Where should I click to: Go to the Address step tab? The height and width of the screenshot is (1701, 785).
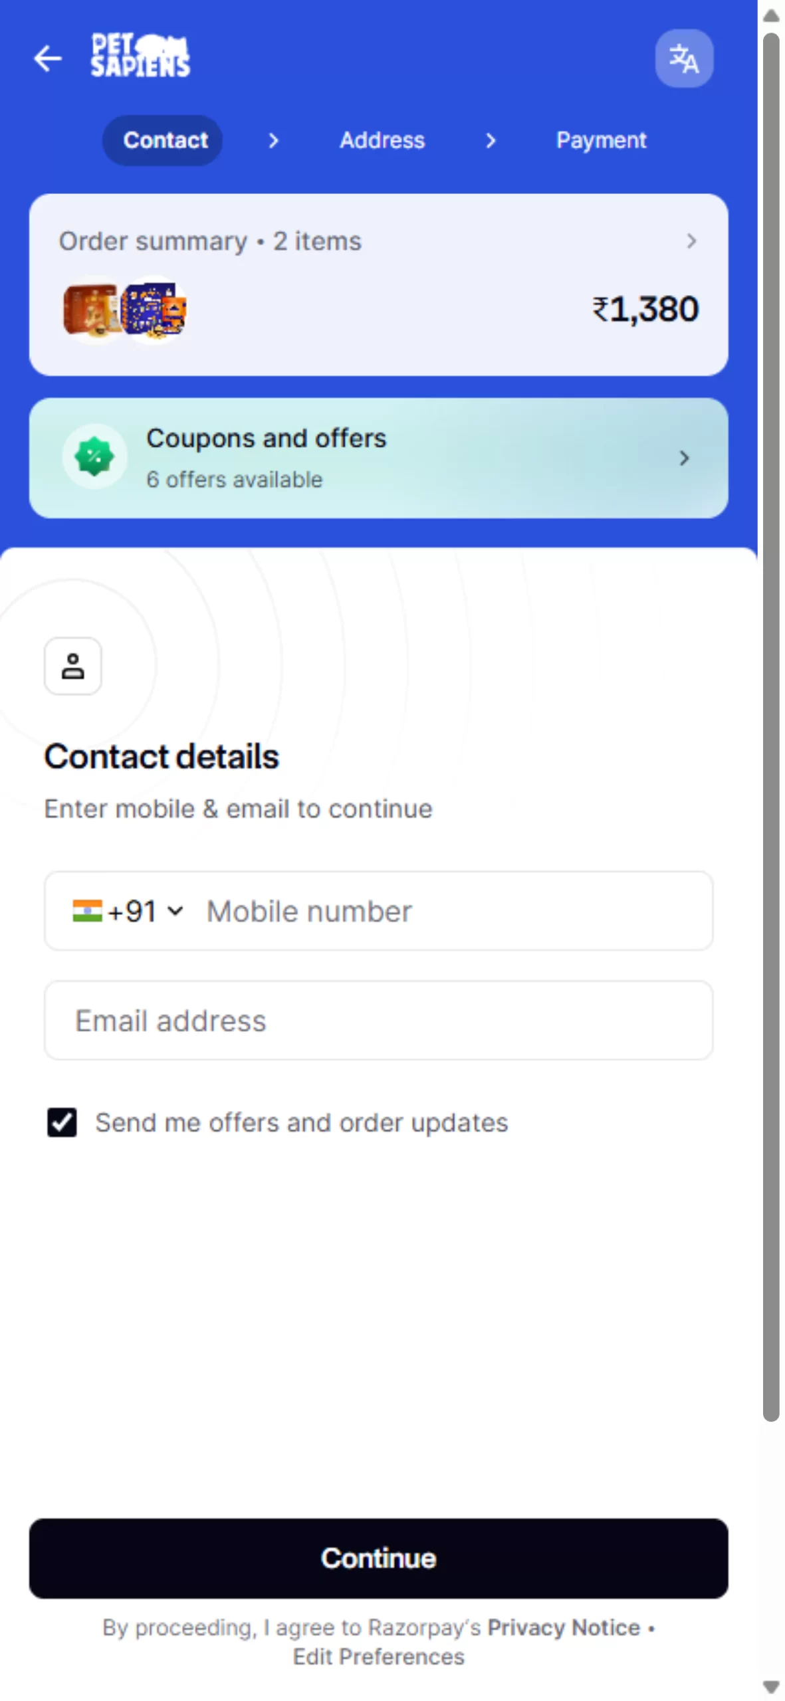(x=382, y=140)
